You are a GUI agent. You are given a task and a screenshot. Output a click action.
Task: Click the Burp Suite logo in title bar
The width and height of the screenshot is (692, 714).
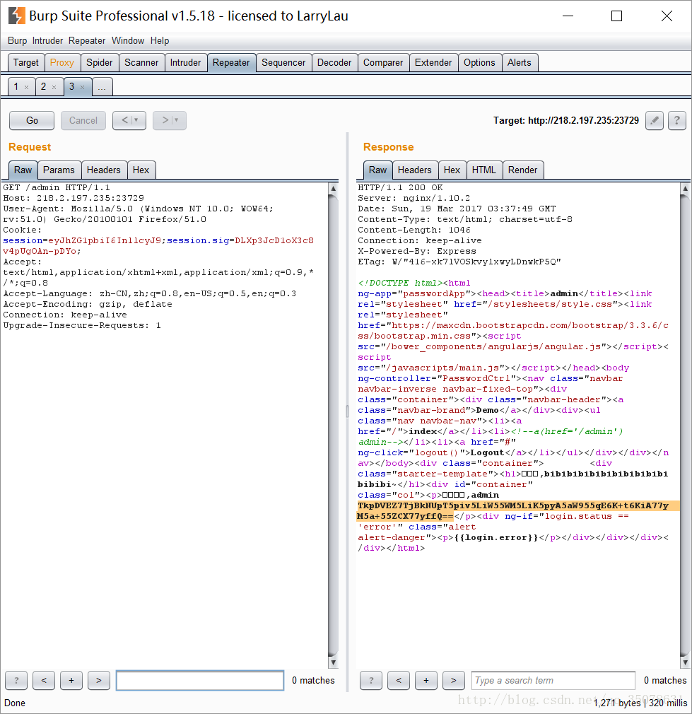[16, 16]
